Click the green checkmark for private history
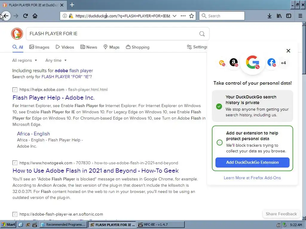Image resolution: width=306 pixels, height=229 pixels. [219, 106]
